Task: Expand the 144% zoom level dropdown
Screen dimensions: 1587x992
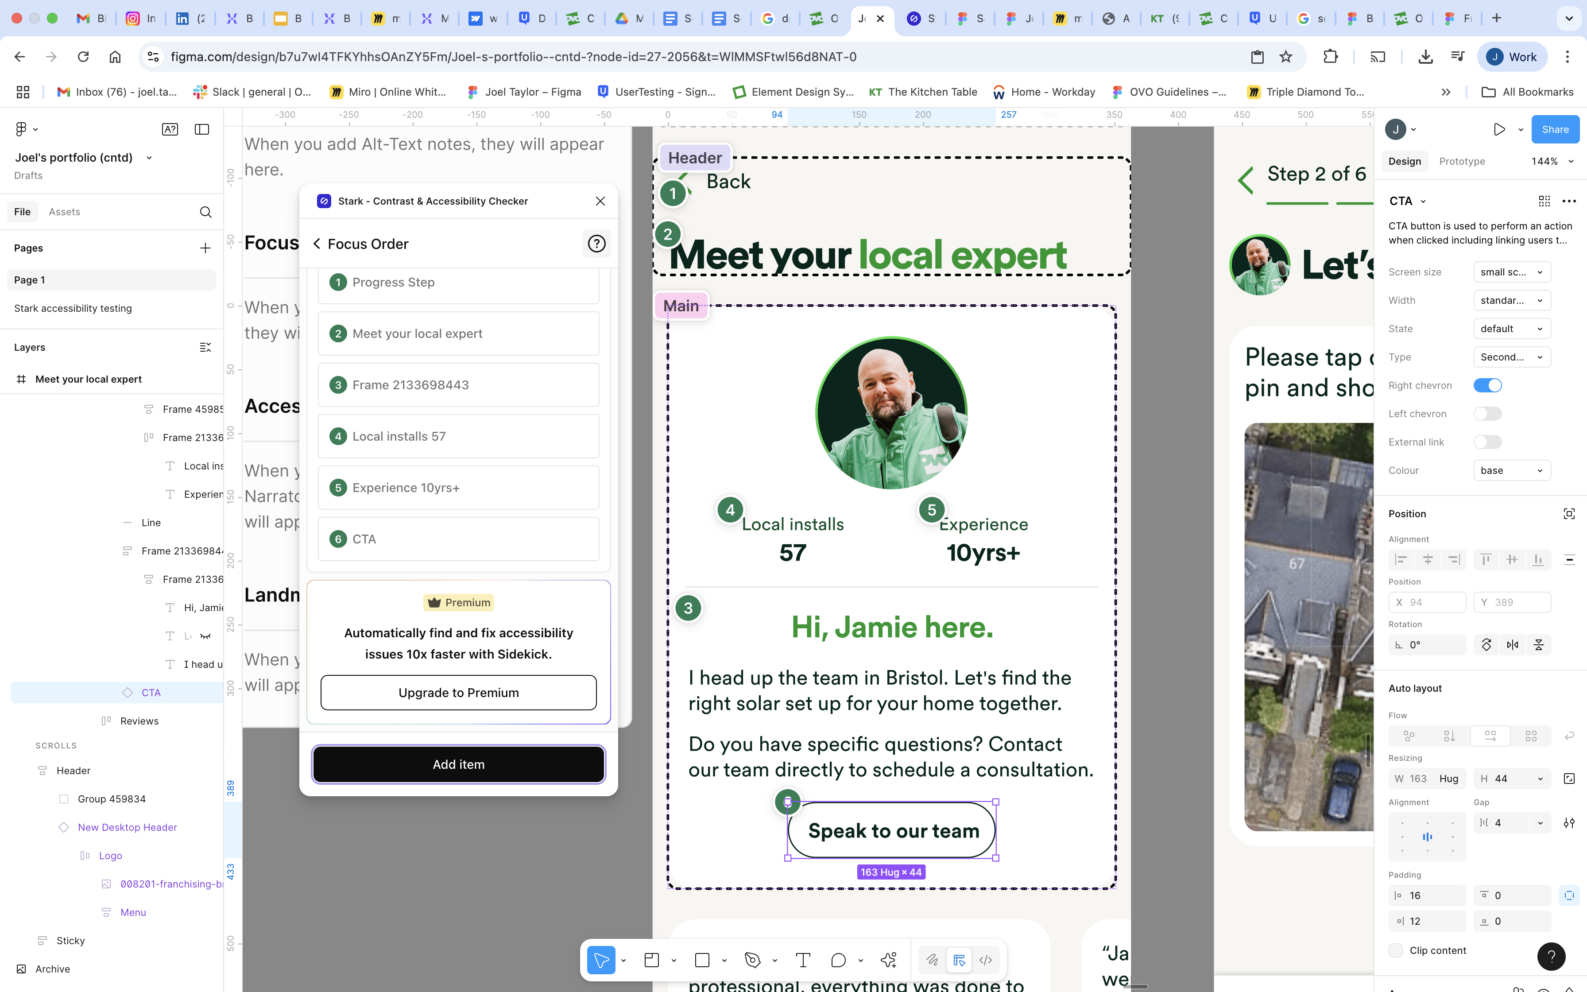Action: 1552,161
